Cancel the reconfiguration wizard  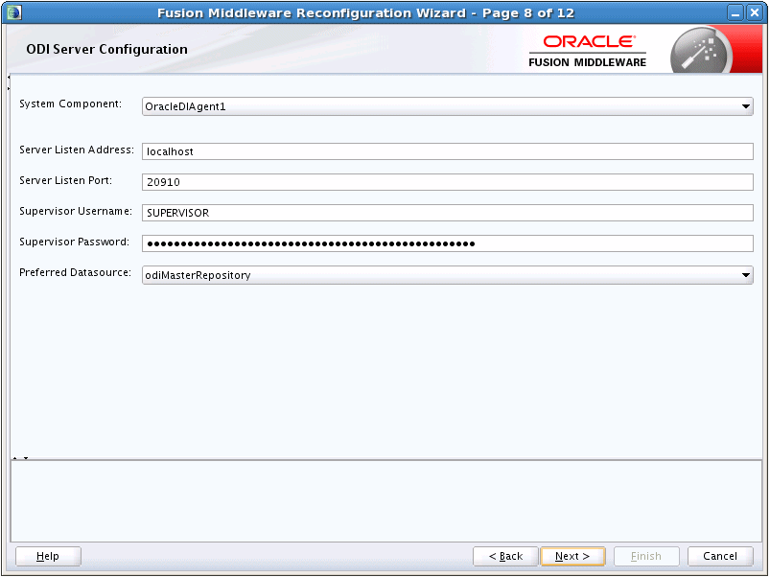pos(720,556)
